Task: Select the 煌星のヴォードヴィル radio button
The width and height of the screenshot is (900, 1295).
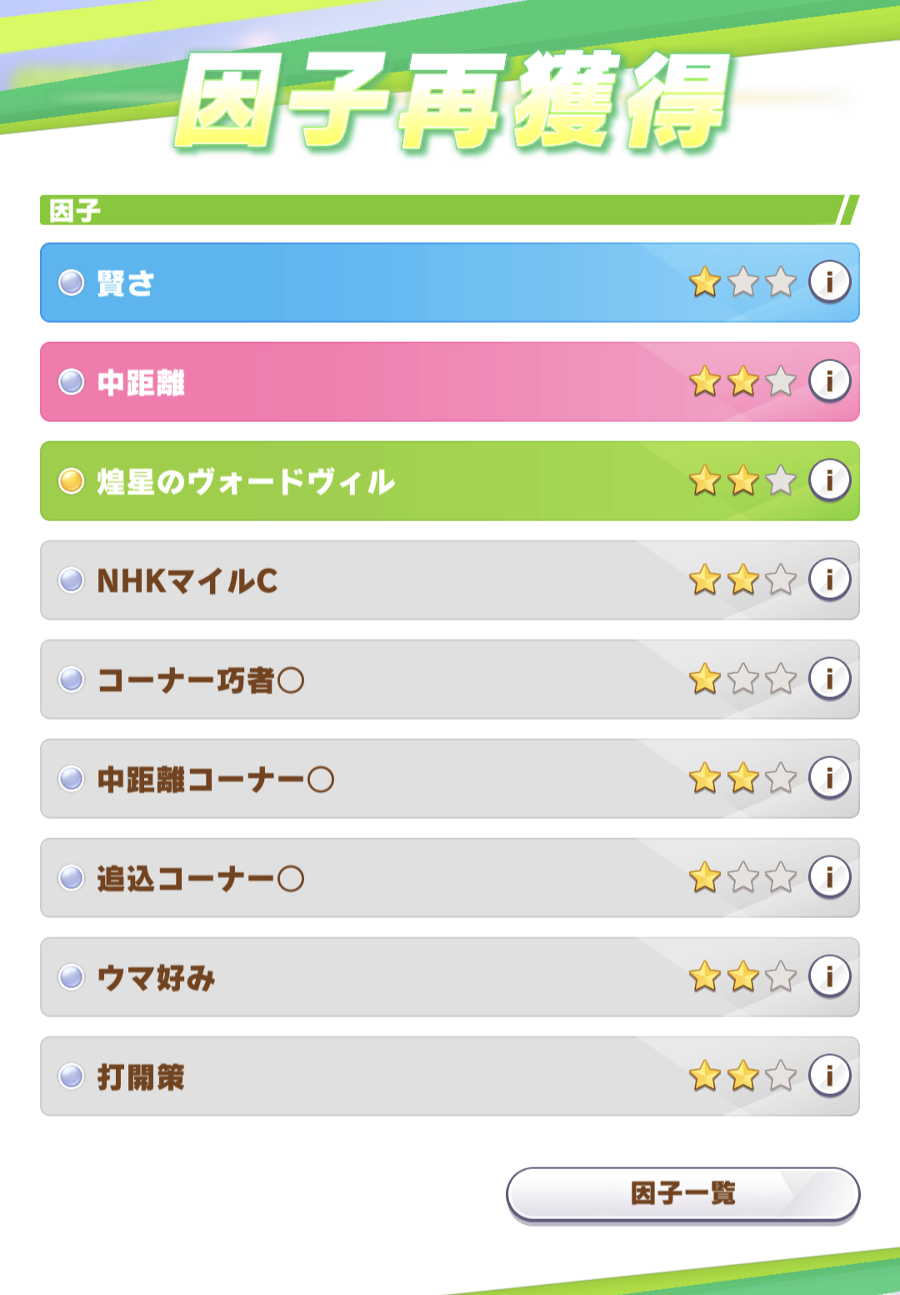Action: tap(72, 481)
